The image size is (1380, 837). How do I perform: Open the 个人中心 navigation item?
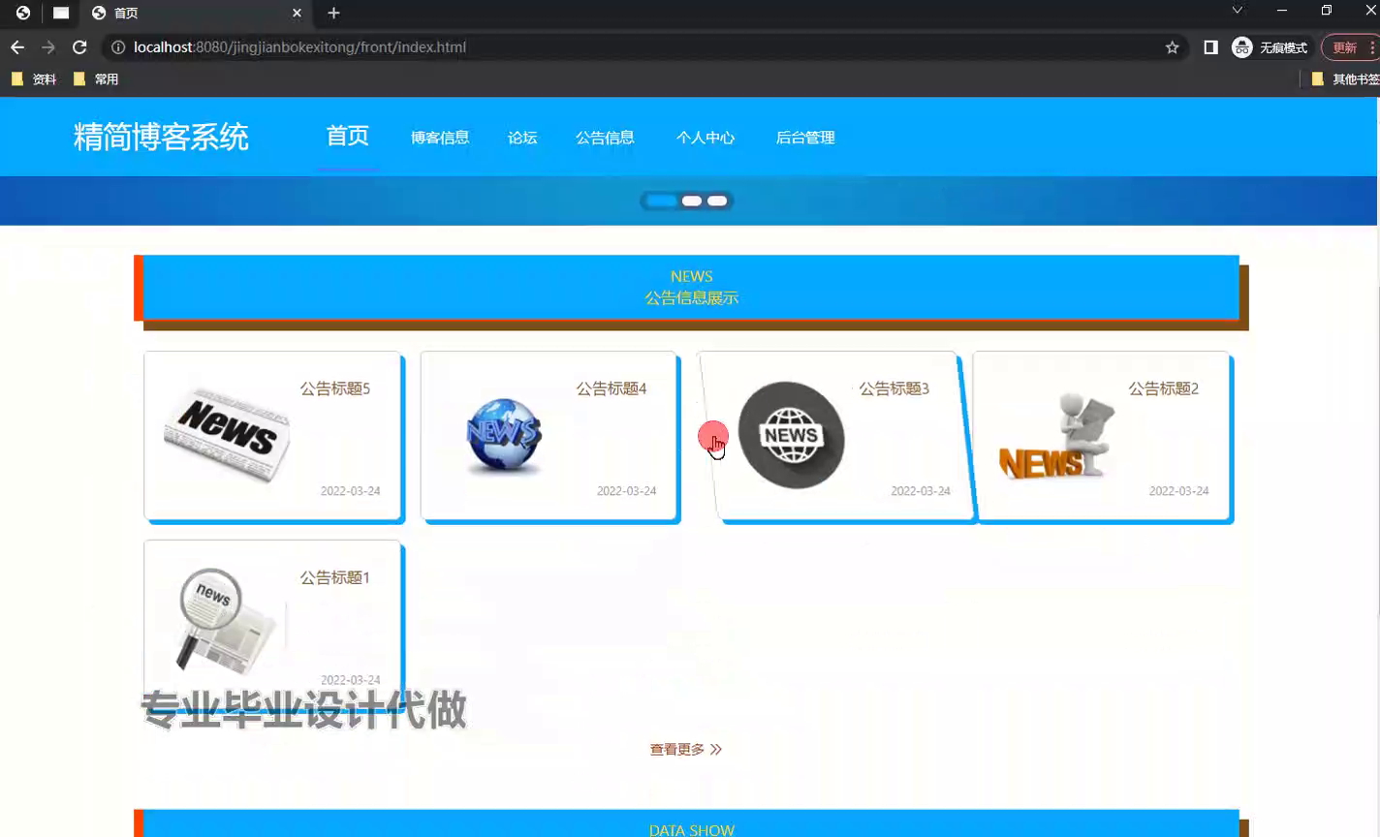(x=706, y=138)
